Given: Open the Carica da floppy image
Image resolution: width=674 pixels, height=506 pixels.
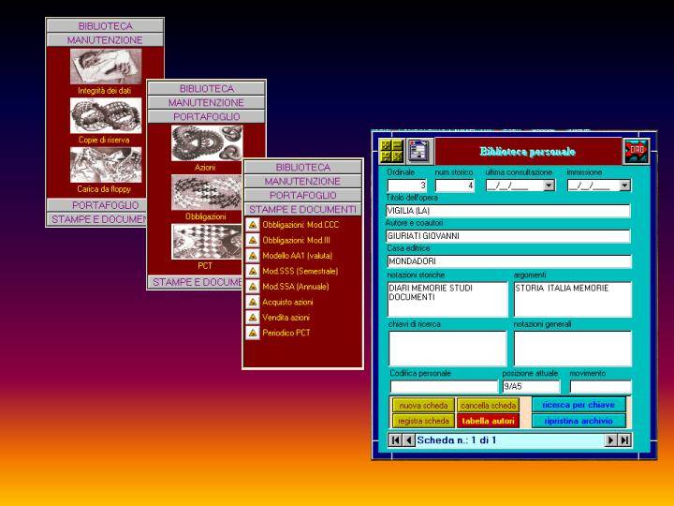Looking at the screenshot, I should pyautogui.click(x=106, y=165).
